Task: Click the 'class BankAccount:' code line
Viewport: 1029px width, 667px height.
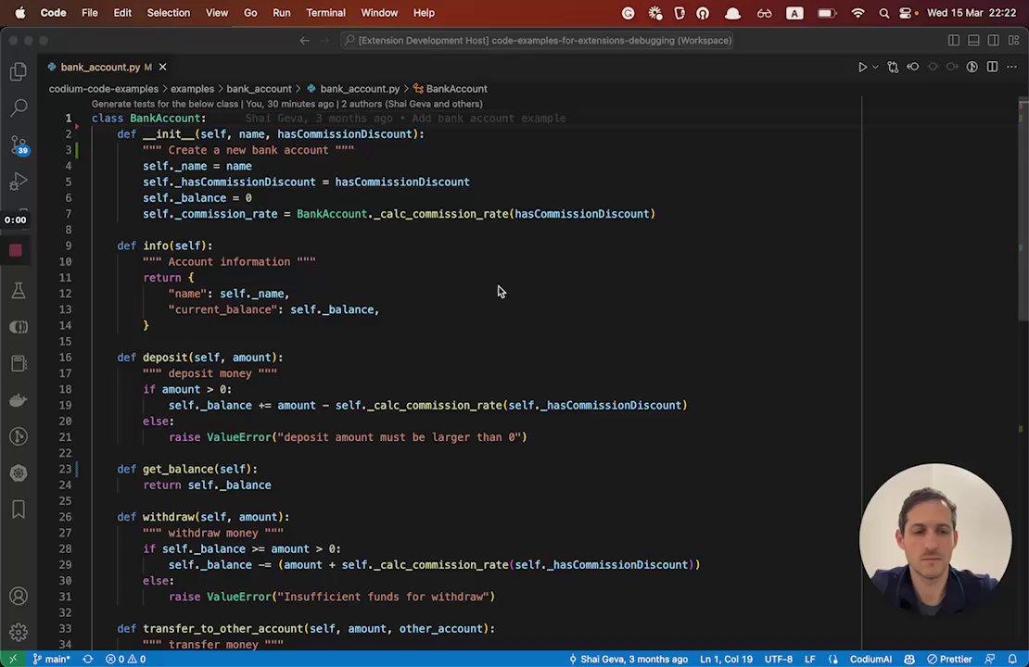Action: pyautogui.click(x=148, y=118)
